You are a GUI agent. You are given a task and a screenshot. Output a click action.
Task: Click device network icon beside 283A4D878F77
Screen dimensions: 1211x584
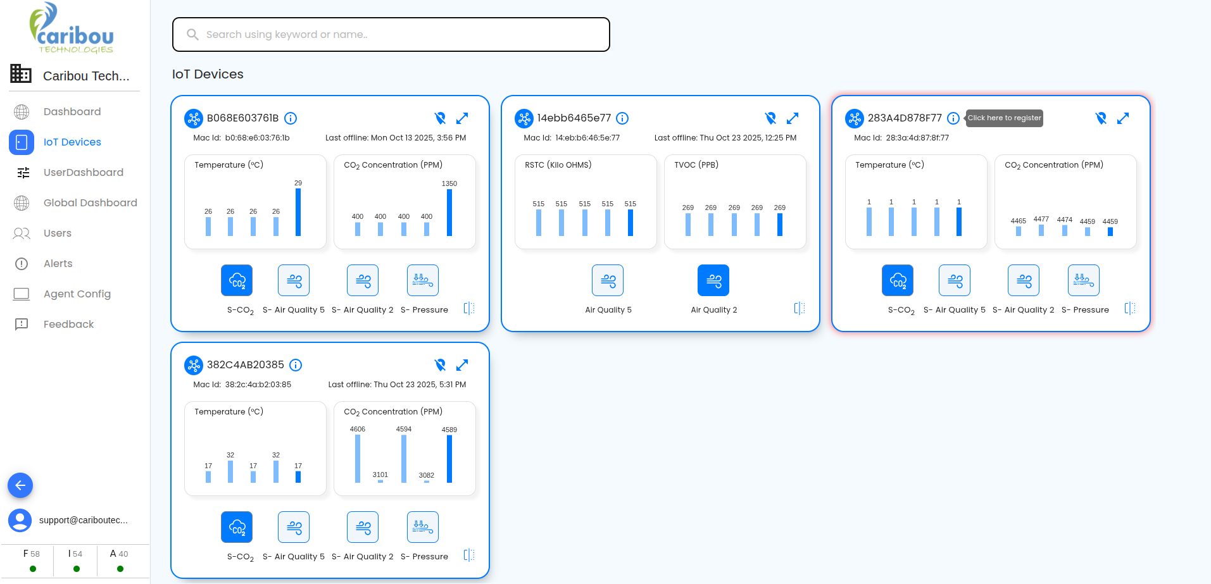point(855,118)
